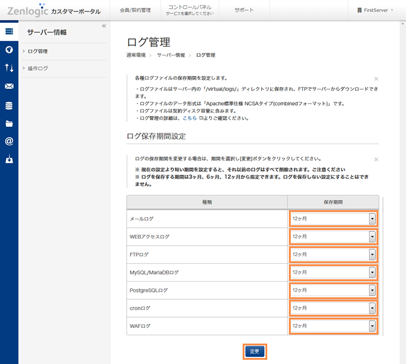The image size is (406, 364).
Task: Open the サポート top menu
Action: coord(244,10)
